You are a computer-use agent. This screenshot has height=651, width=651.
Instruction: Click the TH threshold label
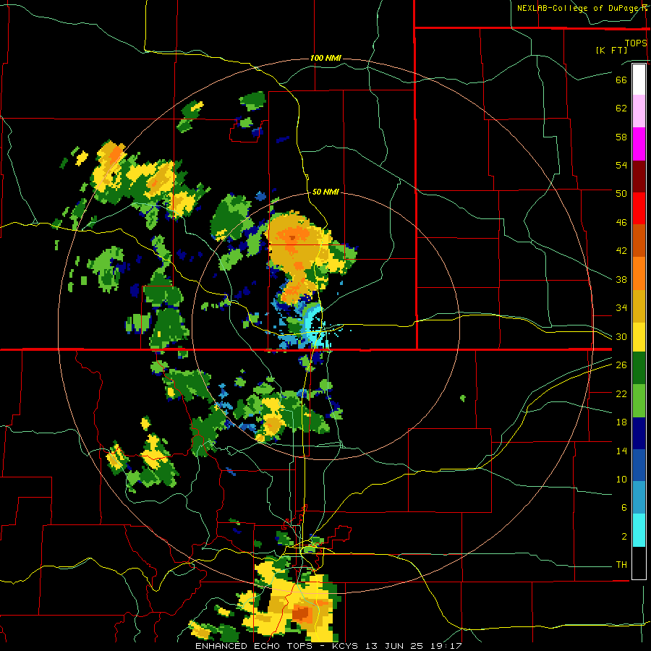pyautogui.click(x=621, y=565)
